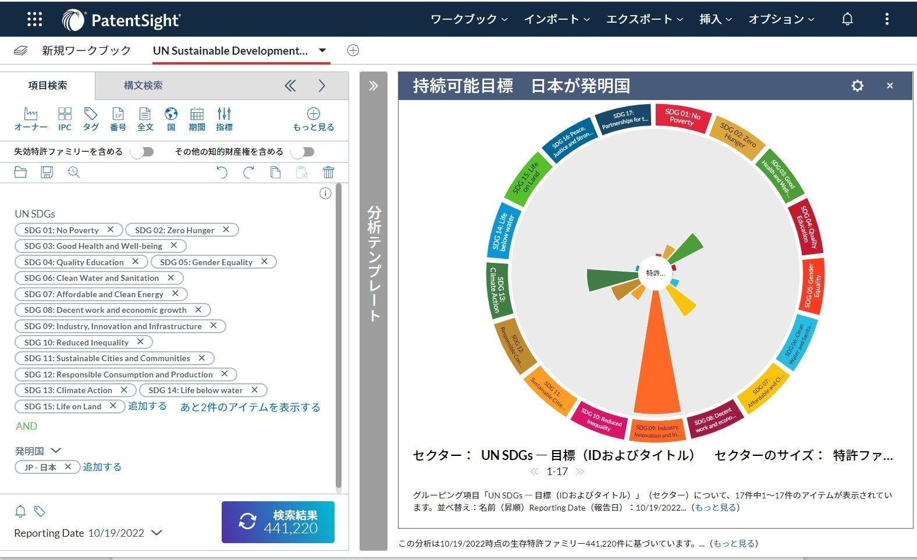This screenshot has width=917, height=560.
Task: Click the tag icon below query
Action: coord(40,511)
